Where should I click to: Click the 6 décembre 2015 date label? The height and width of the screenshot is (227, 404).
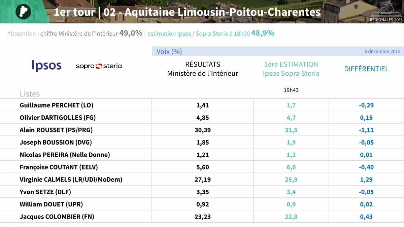coord(382,51)
